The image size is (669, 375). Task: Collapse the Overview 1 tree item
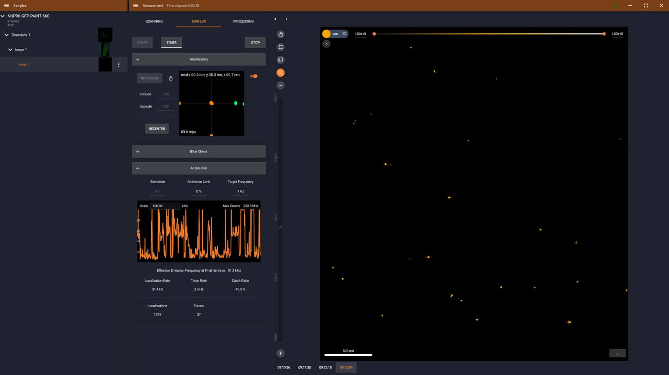coord(7,34)
